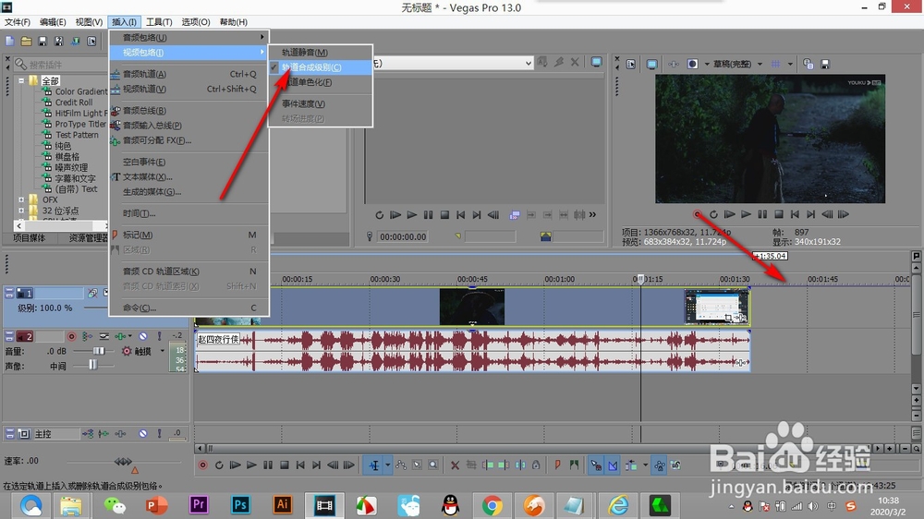Viewport: 924px width, 519px height.
Task: Mute audio track 2
Action: (143, 336)
